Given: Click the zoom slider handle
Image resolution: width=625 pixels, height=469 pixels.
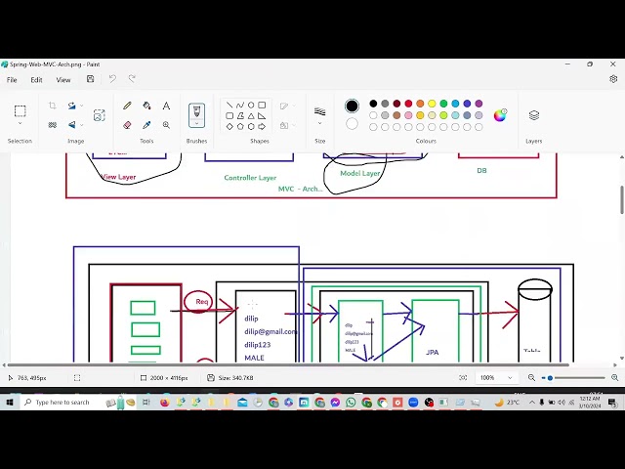Looking at the screenshot, I should 550,378.
